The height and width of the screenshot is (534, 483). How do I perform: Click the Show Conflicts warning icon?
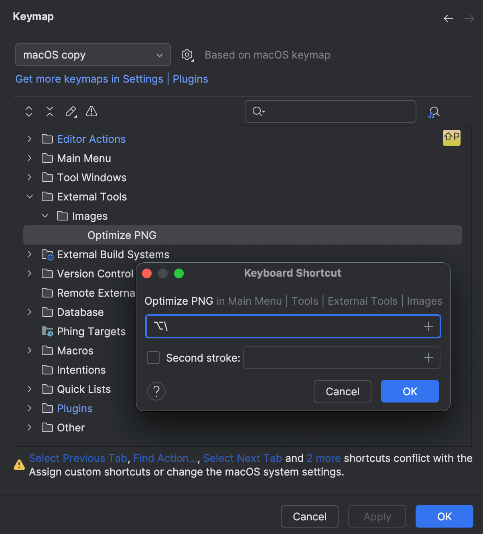pyautogui.click(x=91, y=111)
